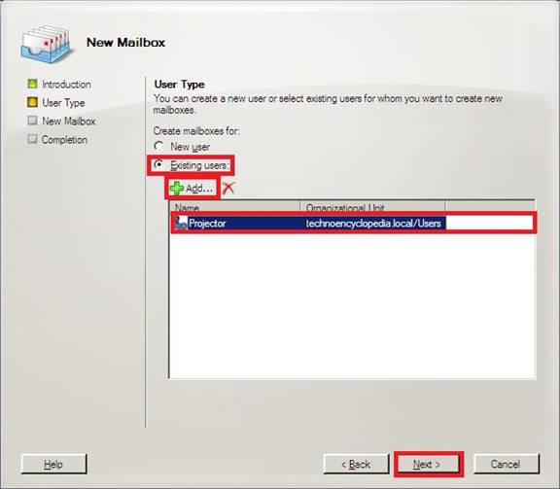Viewport: 560px width, 489px height.
Task: Click the green Introduction step indicator
Action: pyautogui.click(x=32, y=84)
